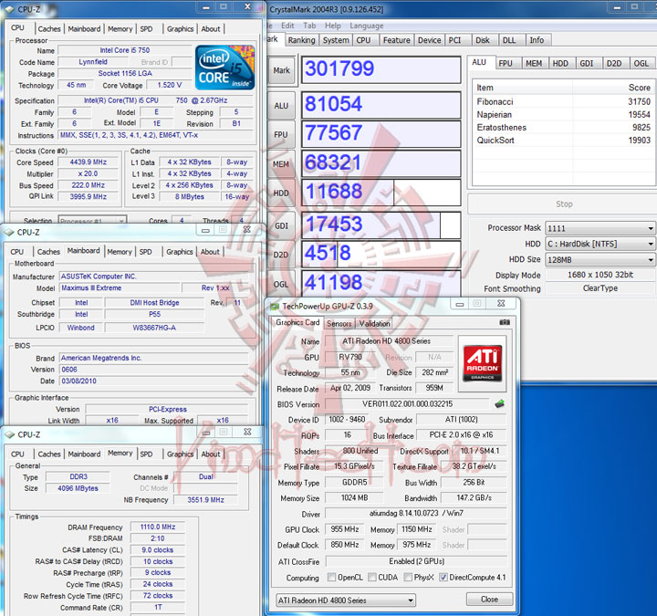The image size is (657, 616).
Task: Click the HDD score bar showing 11688
Action: click(381, 193)
